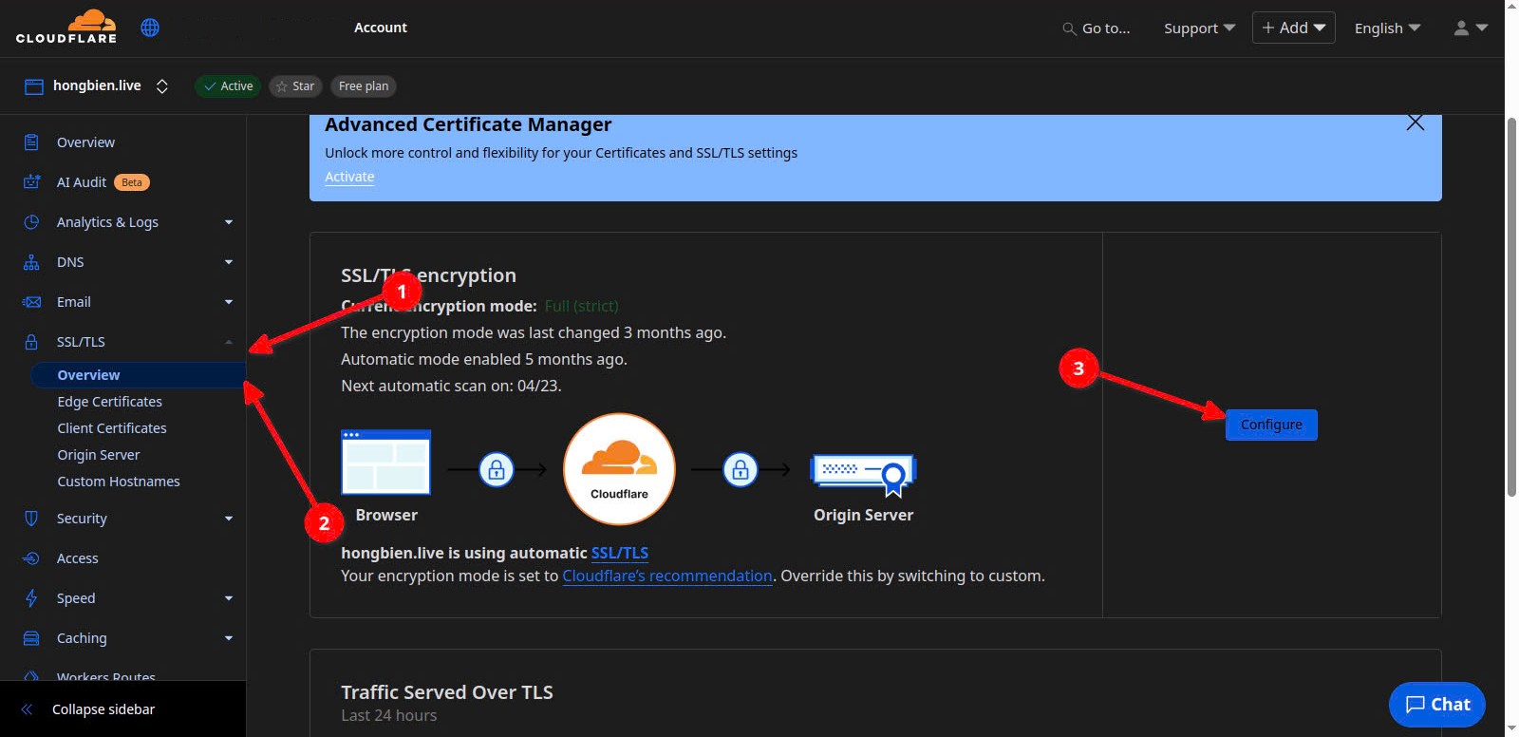The height and width of the screenshot is (737, 1519).
Task: Click the collapse sidebar double-chevron icon
Action: click(27, 709)
